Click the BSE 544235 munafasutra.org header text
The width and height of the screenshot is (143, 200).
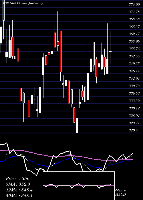pyautogui.click(x=23, y=3)
